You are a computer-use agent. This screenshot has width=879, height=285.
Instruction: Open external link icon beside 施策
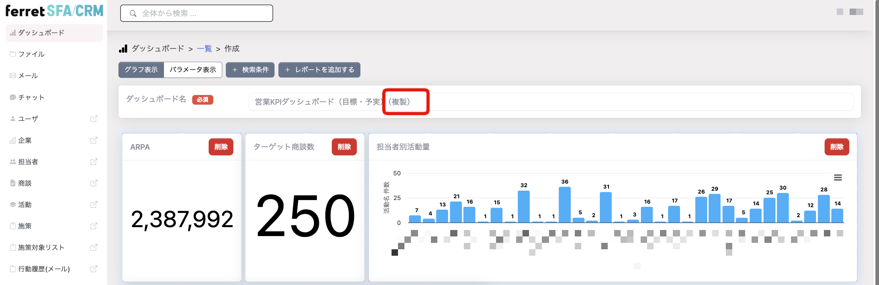(x=94, y=226)
